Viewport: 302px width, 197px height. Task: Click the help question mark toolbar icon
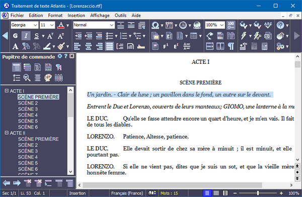[280, 25]
